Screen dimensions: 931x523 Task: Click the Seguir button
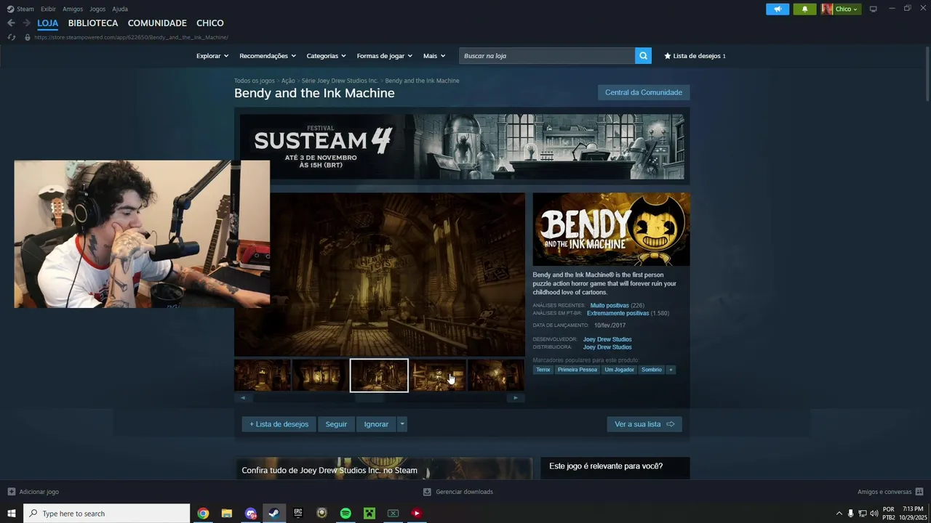click(336, 424)
